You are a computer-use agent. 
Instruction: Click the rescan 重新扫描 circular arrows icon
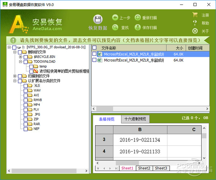(138, 18)
